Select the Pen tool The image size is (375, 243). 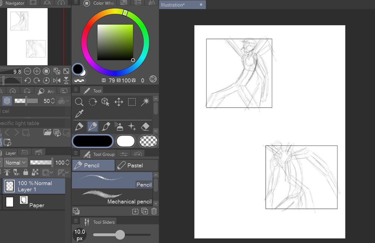click(79, 126)
